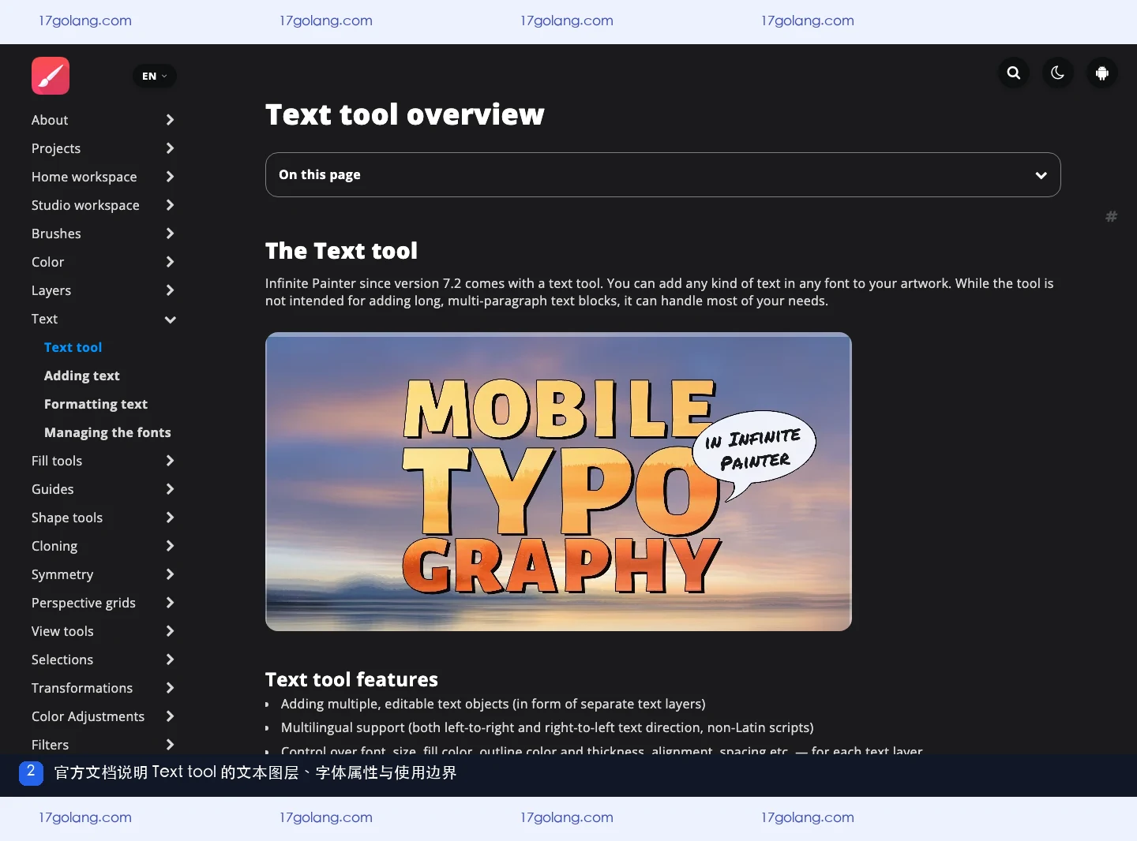Expand the Cloning section chevron
1137x841 pixels.
point(170,546)
